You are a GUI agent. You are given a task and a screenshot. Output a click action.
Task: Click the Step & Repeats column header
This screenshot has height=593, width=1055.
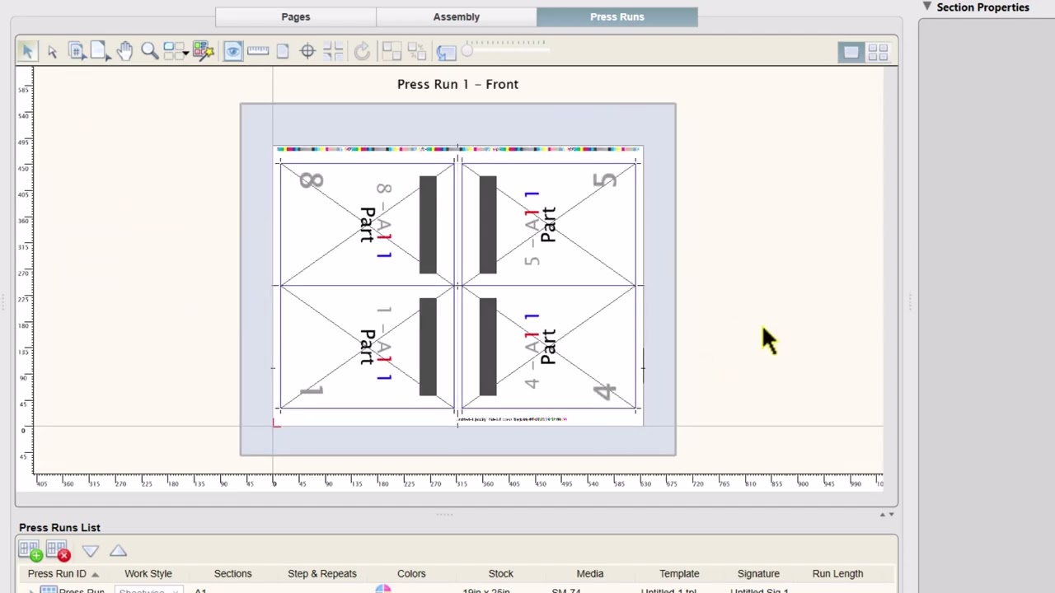tap(322, 573)
